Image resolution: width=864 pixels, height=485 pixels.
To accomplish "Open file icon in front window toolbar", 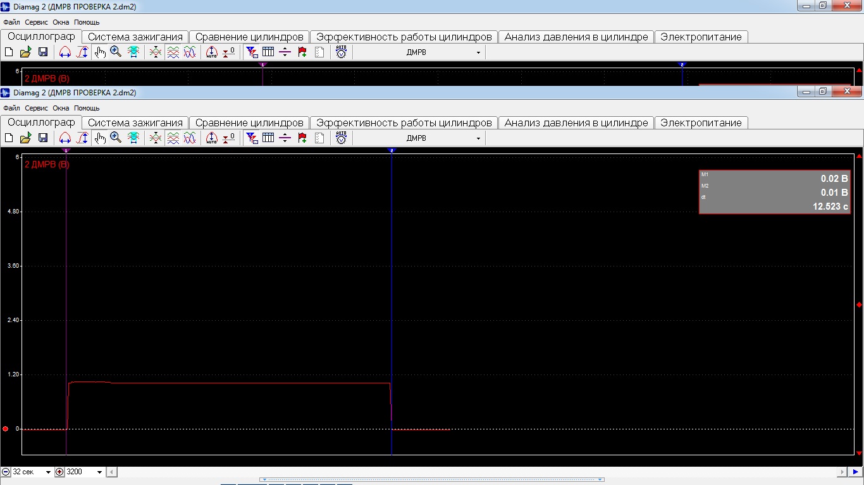I will coord(25,138).
